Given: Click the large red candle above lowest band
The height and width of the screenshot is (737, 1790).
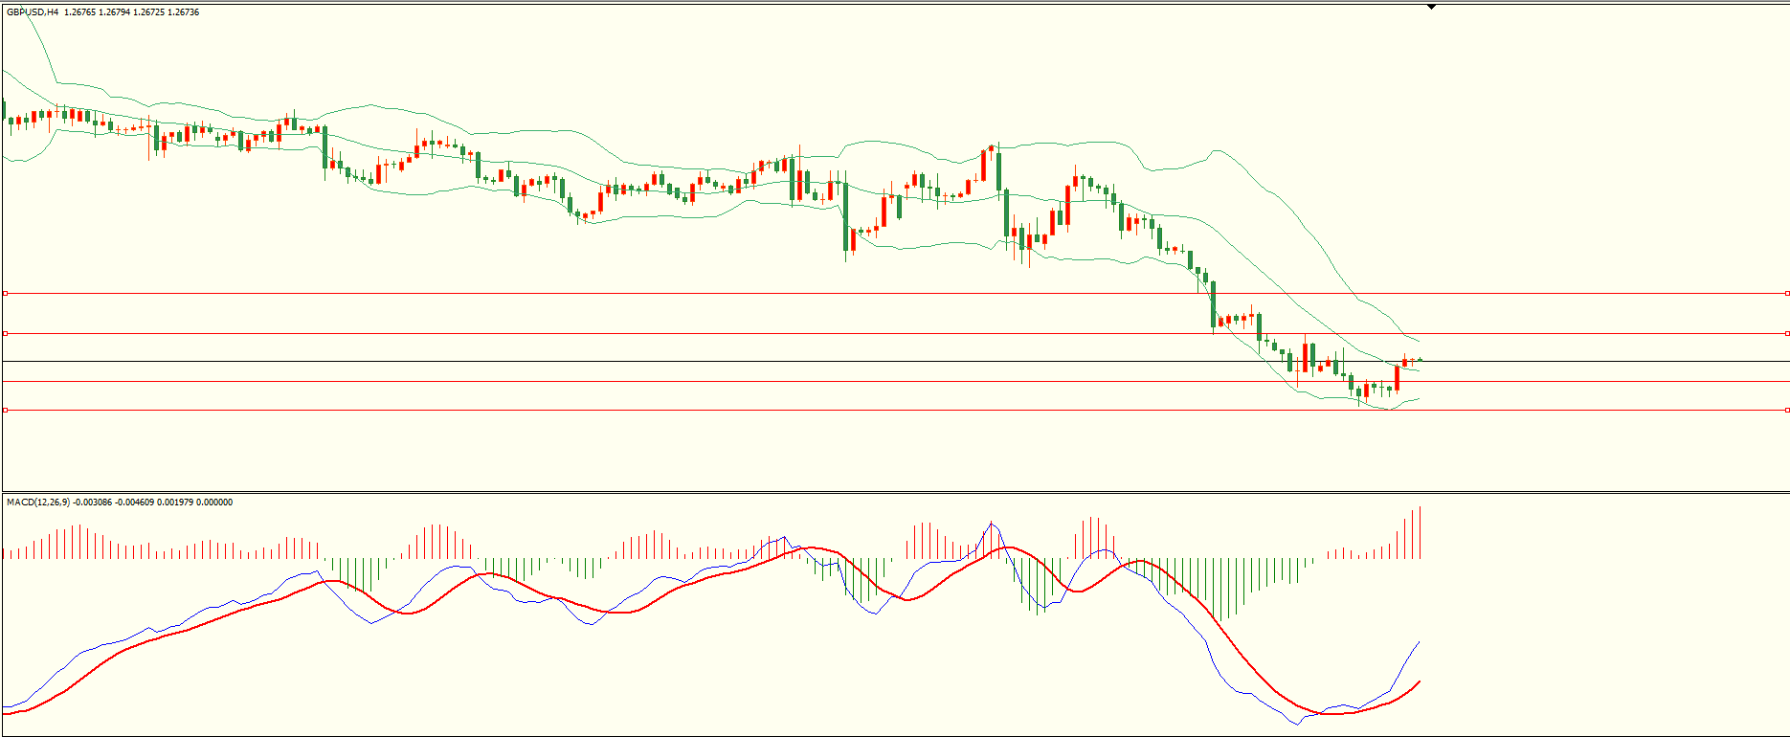Looking at the screenshot, I should (x=1398, y=378).
